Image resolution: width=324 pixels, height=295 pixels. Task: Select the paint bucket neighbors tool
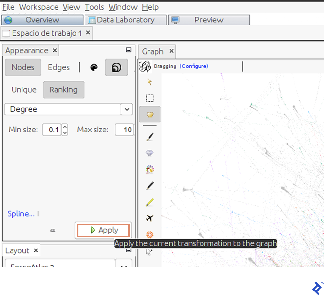tap(149, 169)
